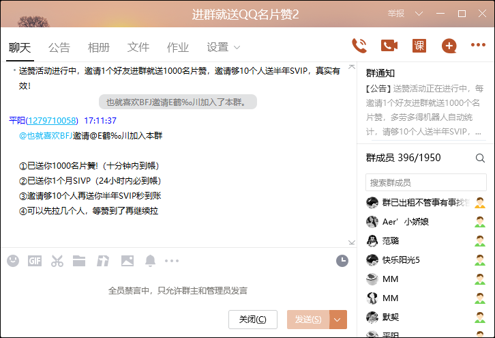Click the avatar of 快乐阳光5
Screen dimensions: 495x338
[372, 260]
